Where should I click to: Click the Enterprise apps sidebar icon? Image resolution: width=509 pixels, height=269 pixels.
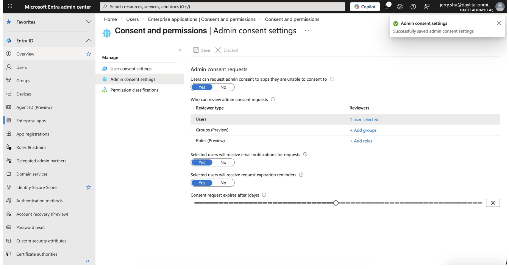(x=8, y=121)
